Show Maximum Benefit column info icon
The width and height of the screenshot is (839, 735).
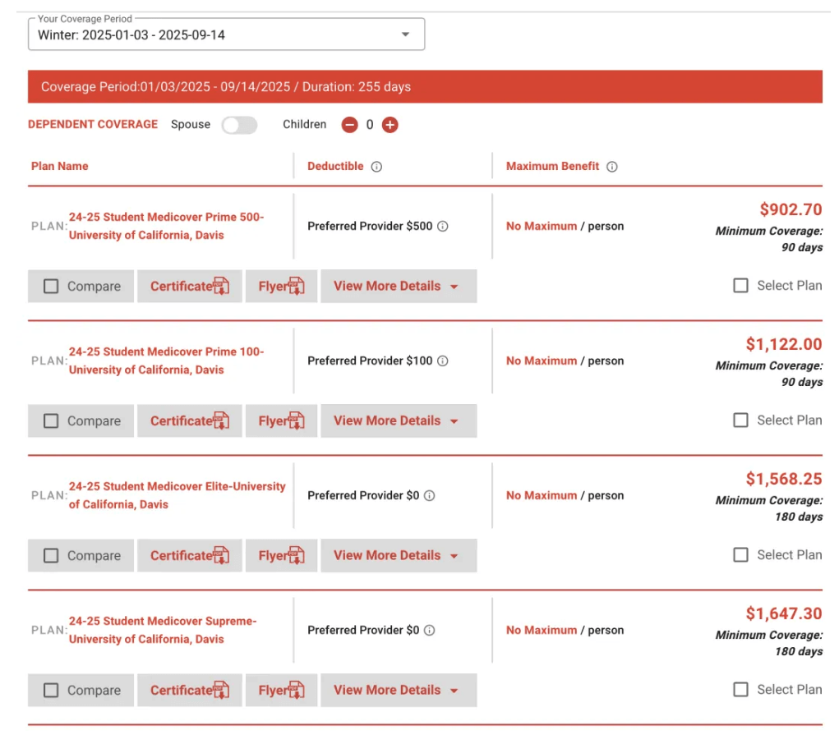click(612, 167)
